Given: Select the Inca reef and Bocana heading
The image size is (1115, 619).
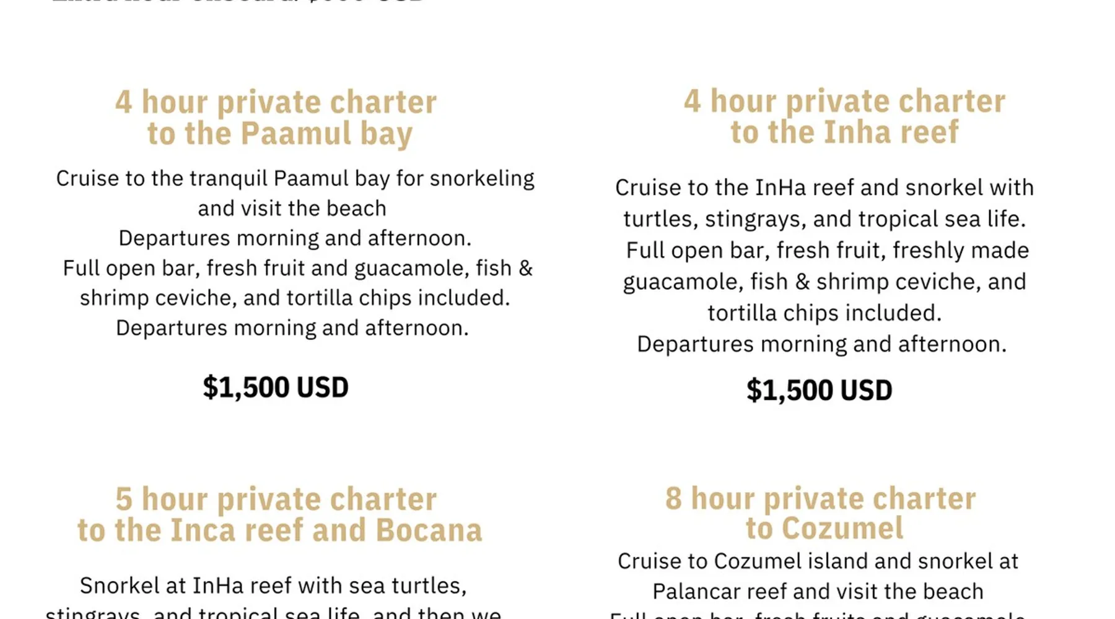Looking at the screenshot, I should click(x=279, y=515).
